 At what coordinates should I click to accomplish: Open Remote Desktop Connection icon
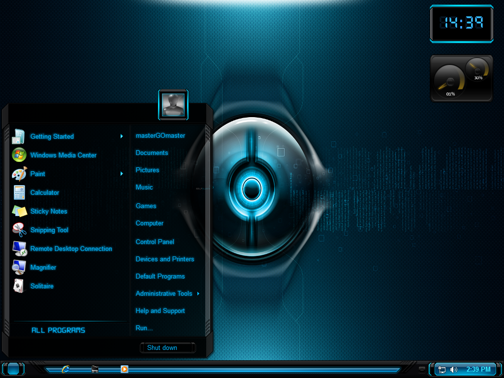(x=19, y=249)
